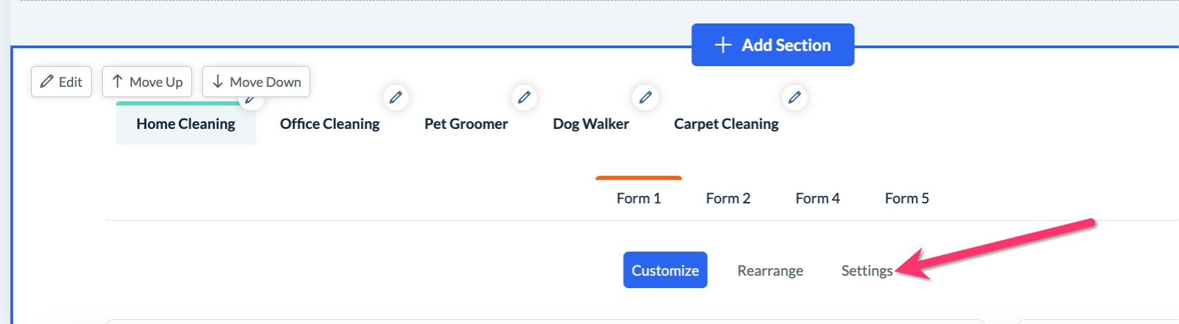
Task: Select the Home Cleaning tab
Action: (x=186, y=124)
